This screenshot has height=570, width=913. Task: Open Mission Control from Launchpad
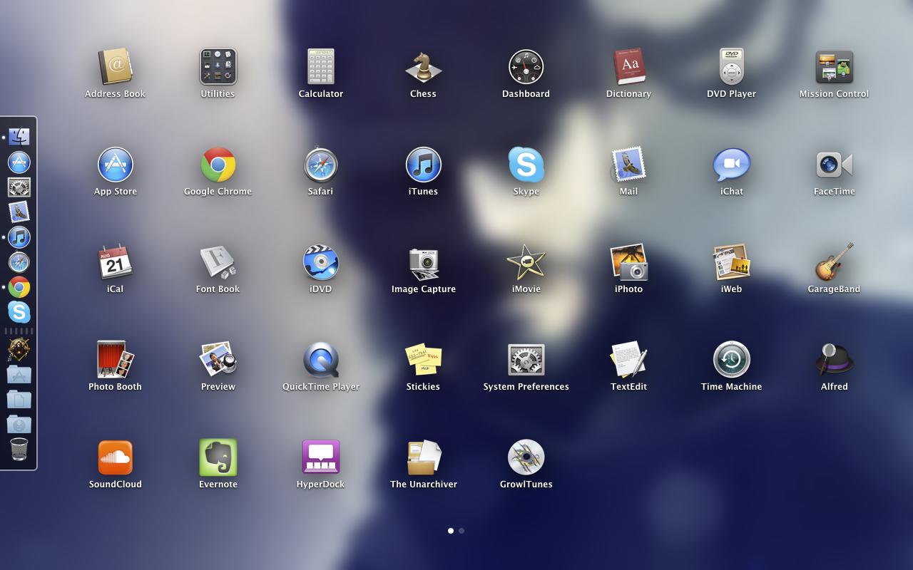coord(834,67)
